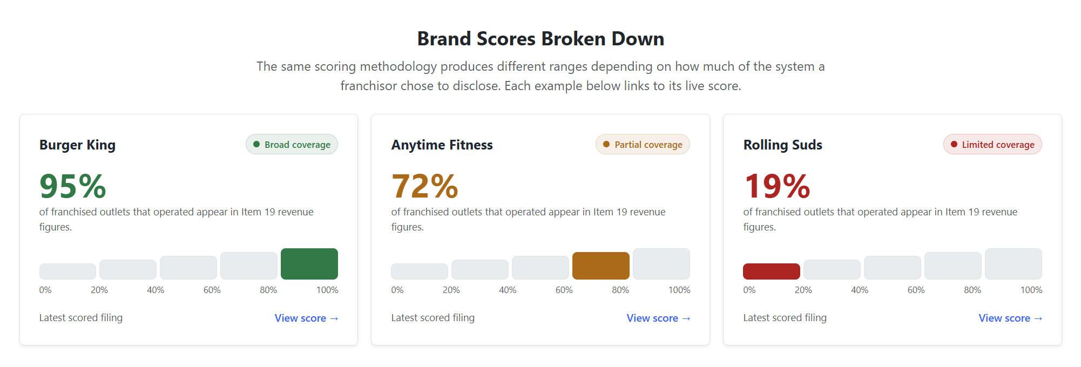Open Anytime Fitness View score link

point(658,318)
